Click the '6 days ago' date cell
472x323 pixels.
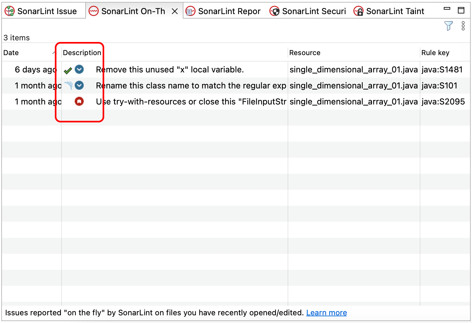36,70
